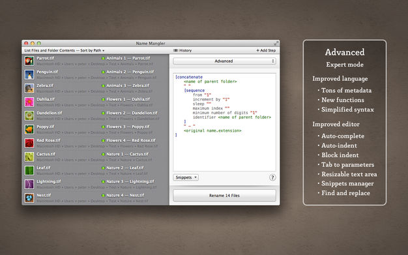Screen dimensions: 408x255
Task: Click the Add Step toolbar item
Action: [266, 50]
